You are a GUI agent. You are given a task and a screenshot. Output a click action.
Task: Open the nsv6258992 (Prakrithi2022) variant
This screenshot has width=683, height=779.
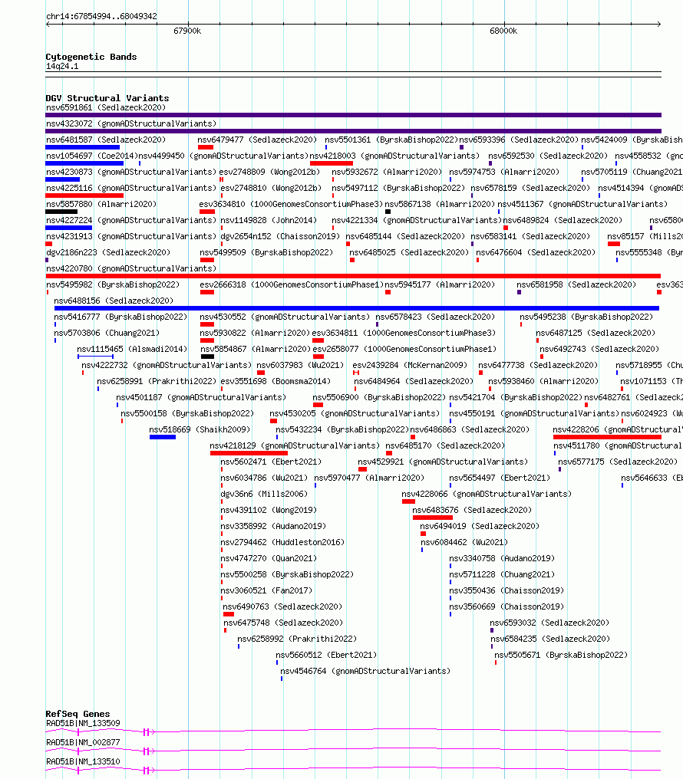point(297,639)
